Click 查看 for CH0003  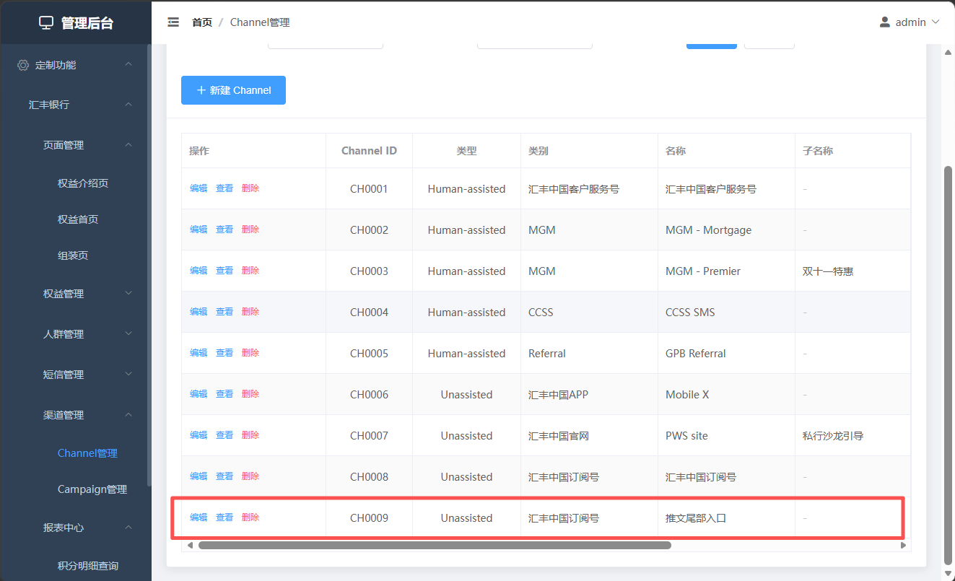[224, 271]
